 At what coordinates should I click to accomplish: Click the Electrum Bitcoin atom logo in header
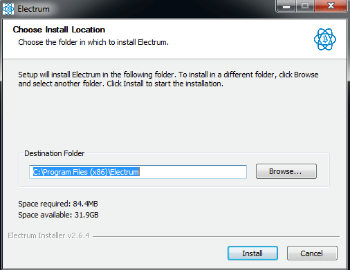pyautogui.click(x=325, y=39)
